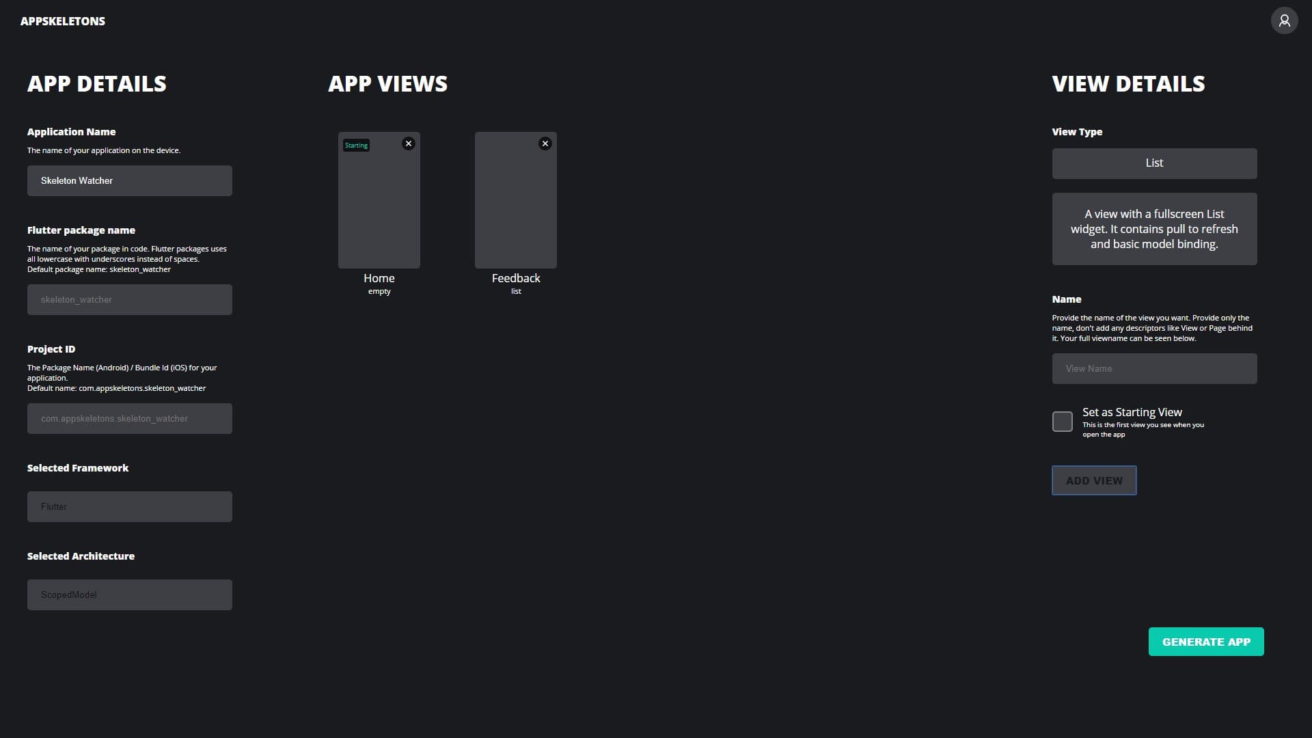Click the remove icon on Feedback view
1312x738 pixels.
(545, 142)
